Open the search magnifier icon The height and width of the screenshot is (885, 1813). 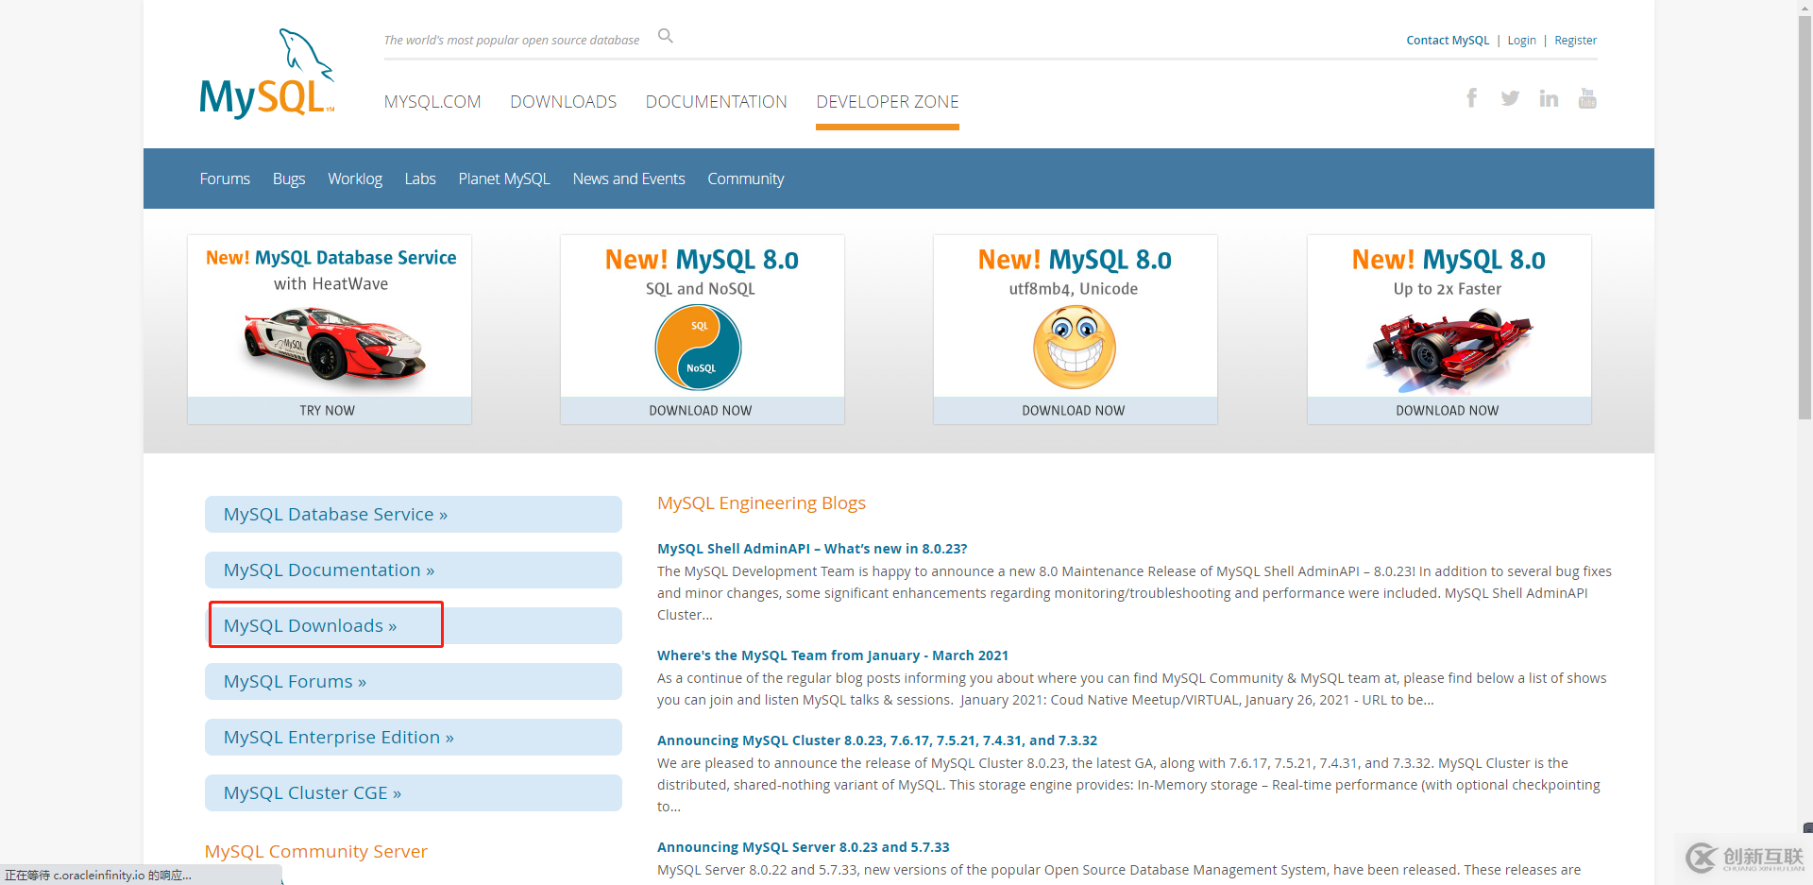pyautogui.click(x=666, y=36)
